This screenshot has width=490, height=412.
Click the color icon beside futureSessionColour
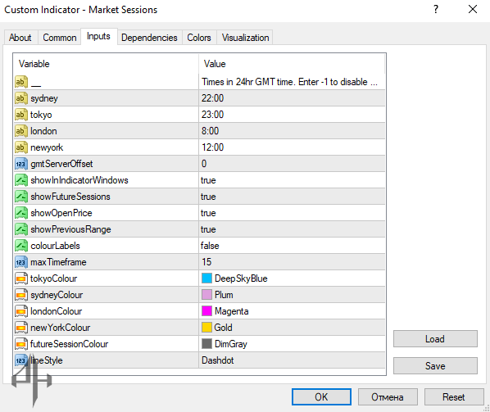(x=21, y=344)
